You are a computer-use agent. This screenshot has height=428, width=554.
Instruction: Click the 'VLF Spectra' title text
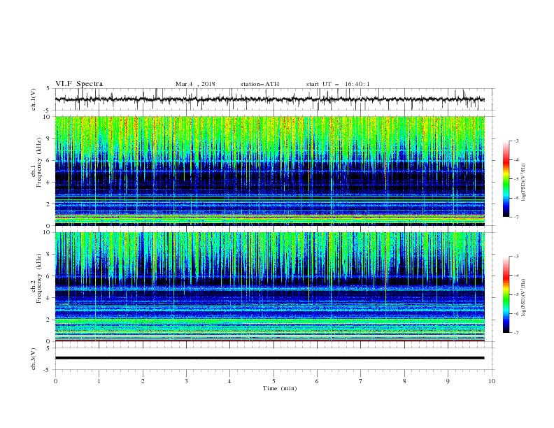[x=79, y=84]
